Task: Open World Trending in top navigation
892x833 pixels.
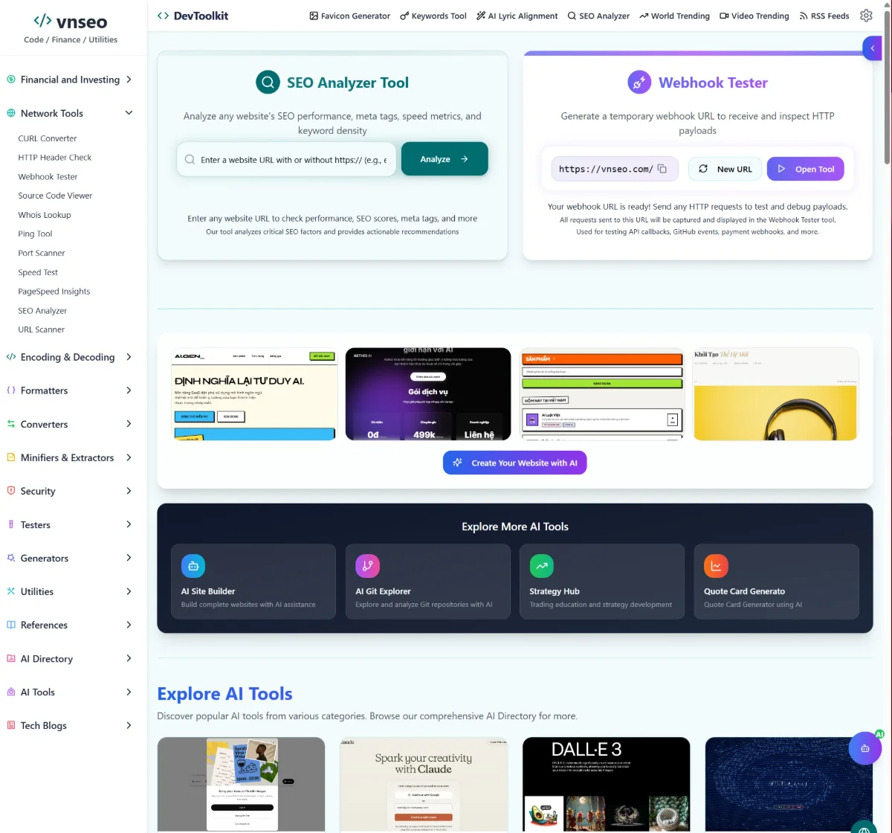Action: 674,16
